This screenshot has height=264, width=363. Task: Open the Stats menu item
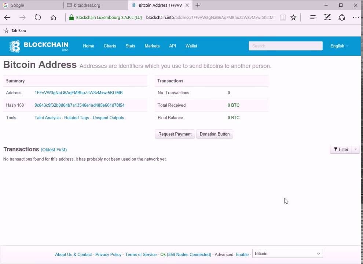pyautogui.click(x=130, y=46)
